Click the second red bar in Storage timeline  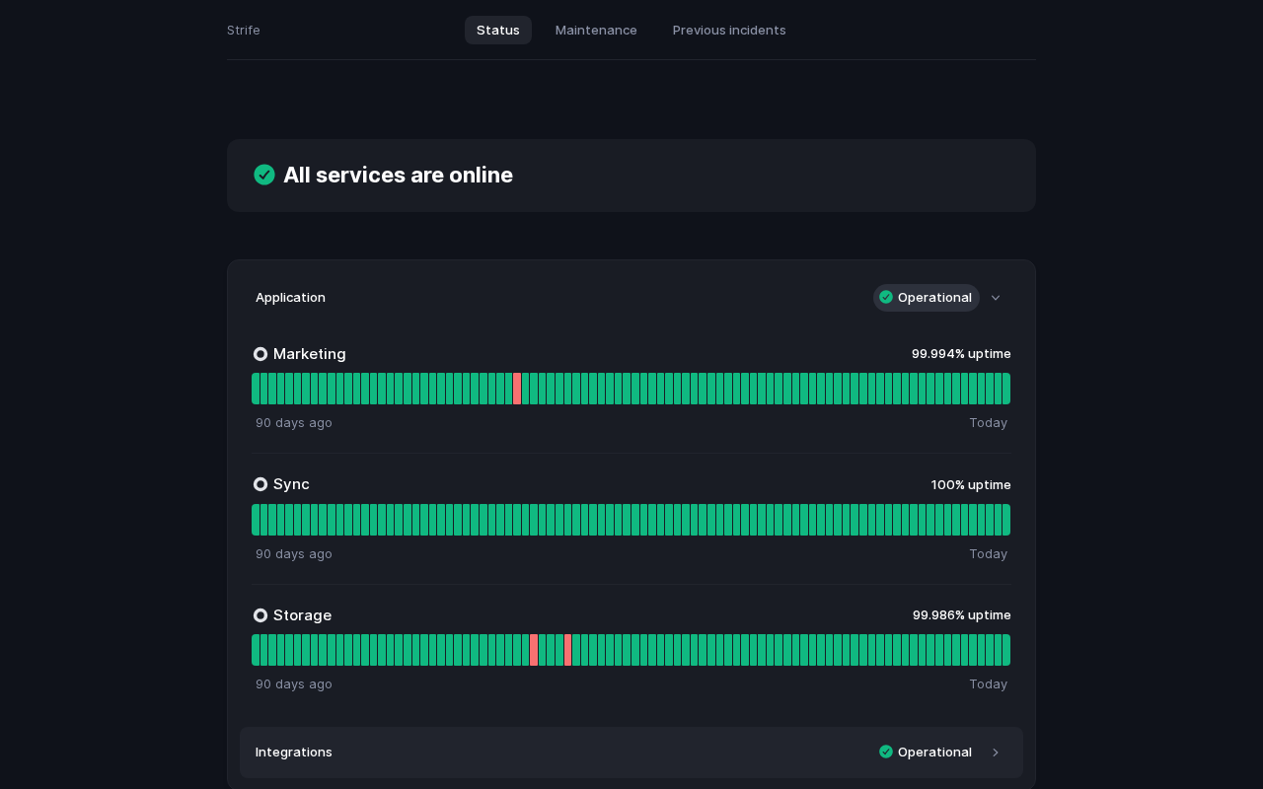pos(567,650)
